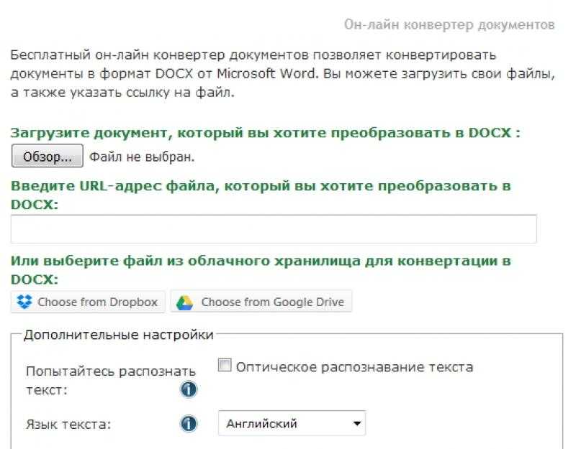Click the Обзор... file browse button
The height and width of the screenshot is (449, 581).
click(48, 156)
